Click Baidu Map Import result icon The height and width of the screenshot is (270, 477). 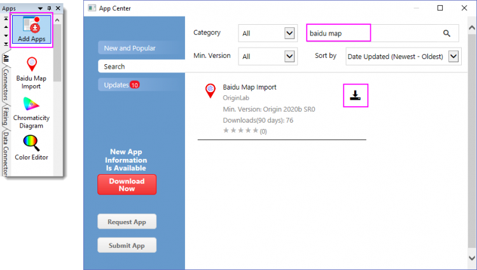211,90
